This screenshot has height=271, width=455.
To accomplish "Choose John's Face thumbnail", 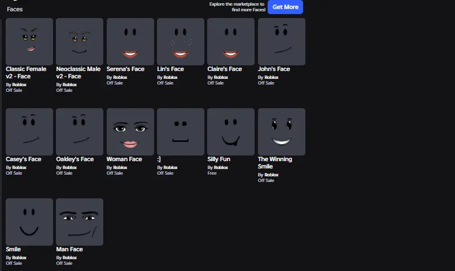I will pyautogui.click(x=281, y=42).
